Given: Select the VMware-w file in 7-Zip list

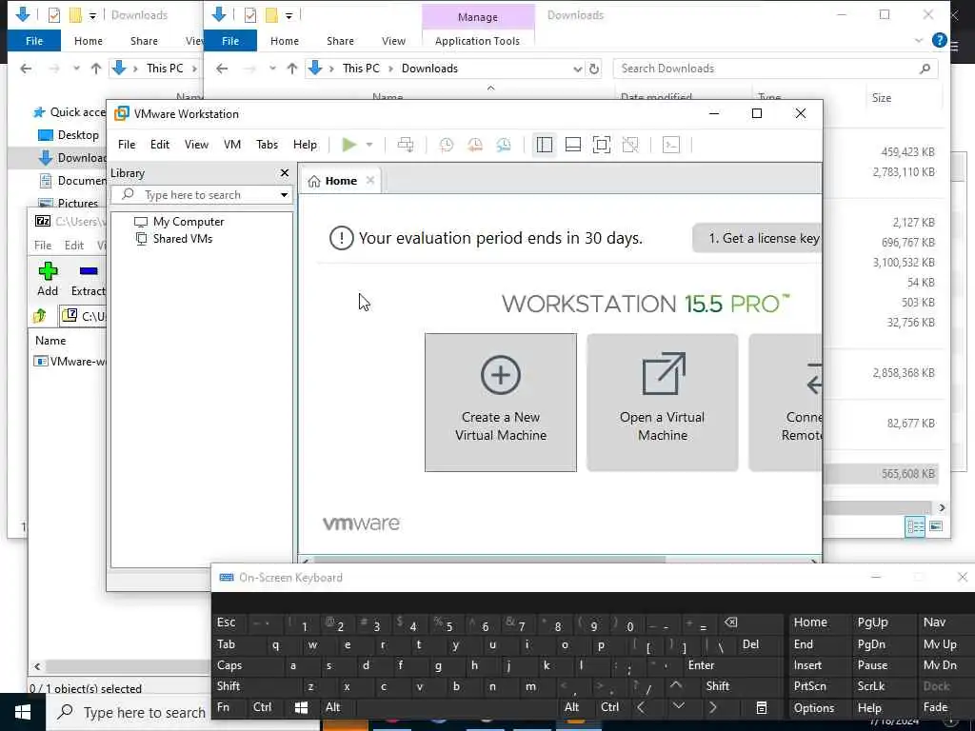Looking at the screenshot, I should [70, 361].
